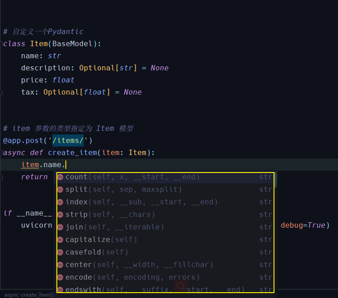Click the method icon next to join

pyautogui.click(x=60, y=228)
